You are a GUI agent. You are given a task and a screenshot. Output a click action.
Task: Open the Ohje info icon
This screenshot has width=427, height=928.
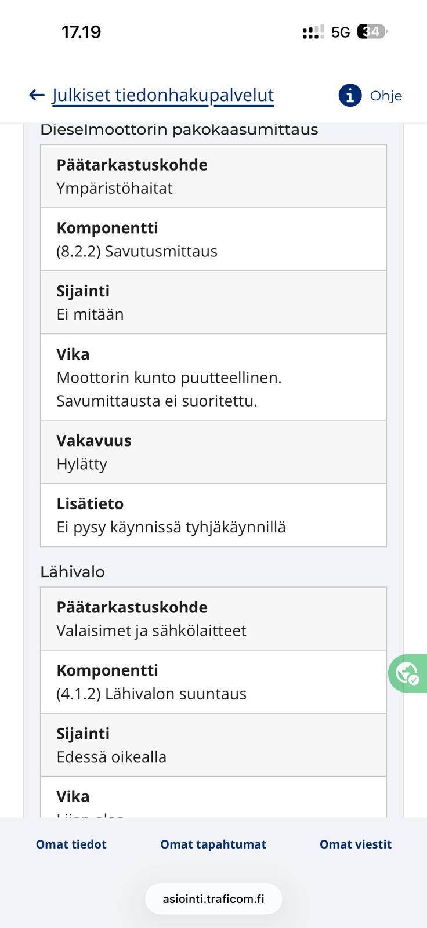350,95
